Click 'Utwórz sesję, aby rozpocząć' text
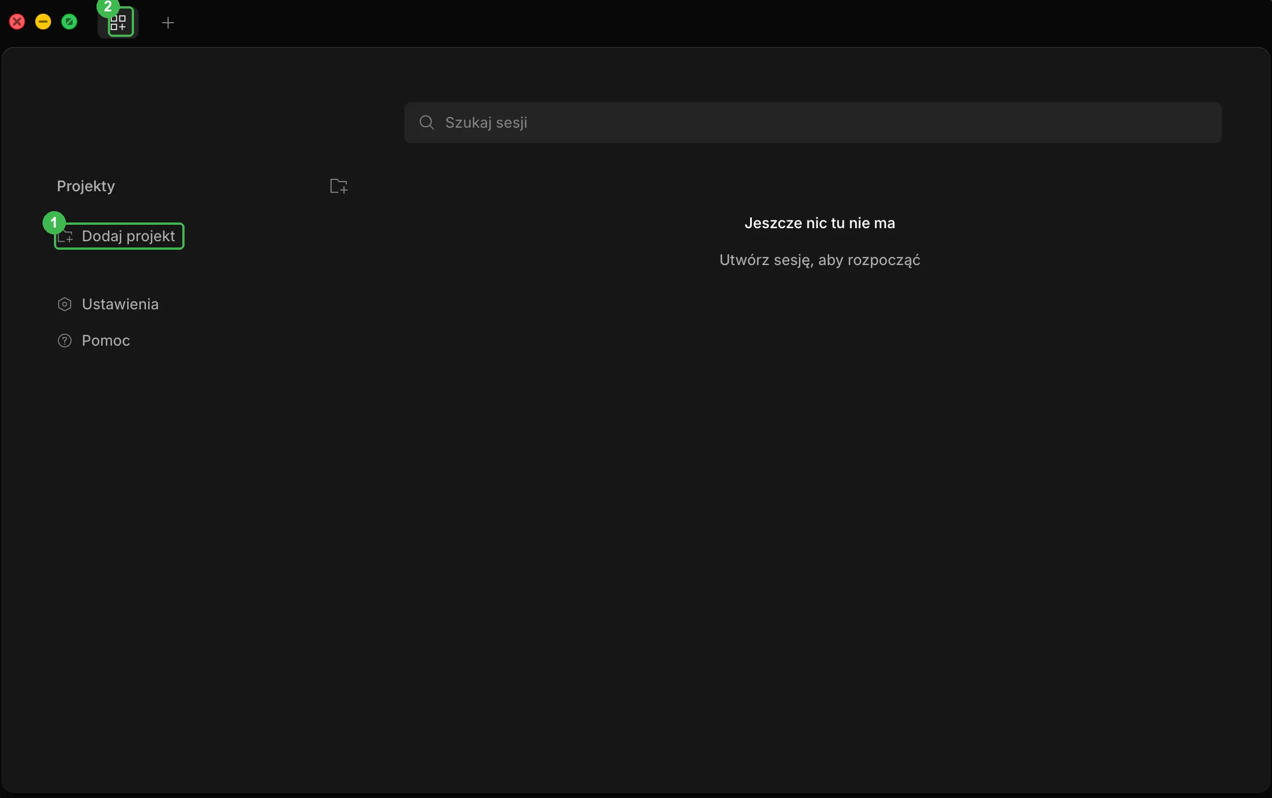The width and height of the screenshot is (1272, 798). click(x=819, y=260)
